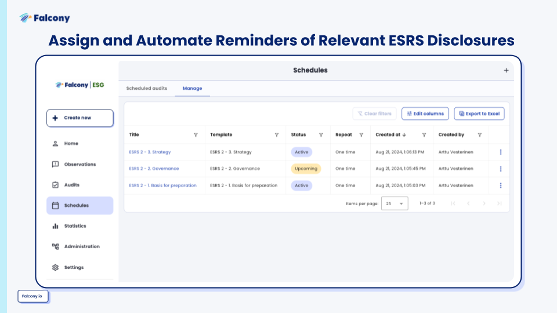Open ESRS 2 - 1. Basis for preparation link
This screenshot has height=313, width=557.
(162, 185)
